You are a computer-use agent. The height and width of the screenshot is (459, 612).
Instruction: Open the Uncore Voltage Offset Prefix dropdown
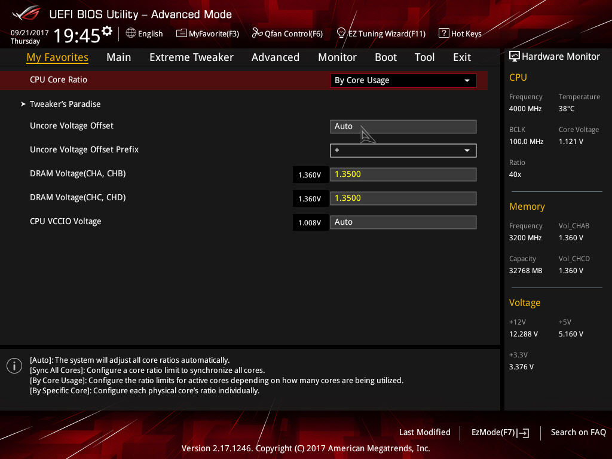click(x=403, y=150)
